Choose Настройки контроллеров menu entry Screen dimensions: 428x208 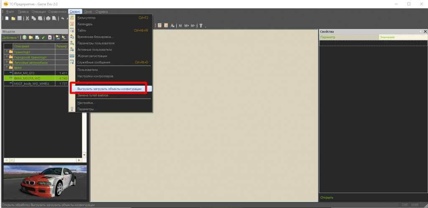coord(110,76)
